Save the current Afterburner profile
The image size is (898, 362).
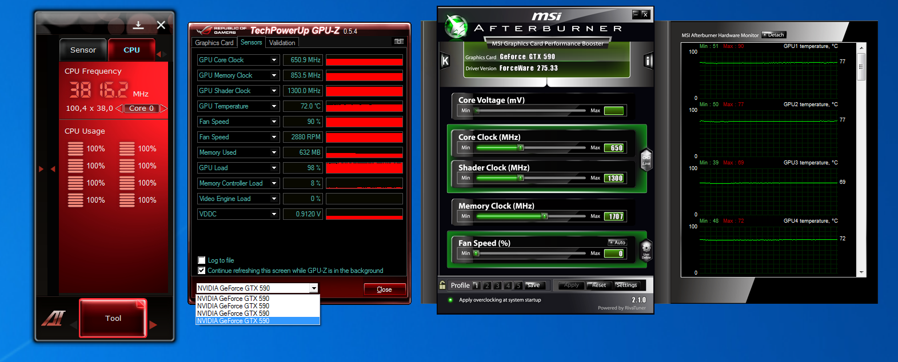[533, 285]
